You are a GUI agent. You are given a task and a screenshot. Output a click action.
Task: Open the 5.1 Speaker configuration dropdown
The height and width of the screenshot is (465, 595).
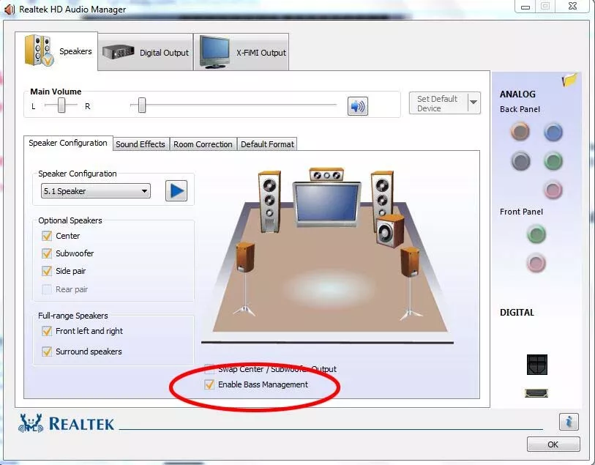(x=95, y=191)
